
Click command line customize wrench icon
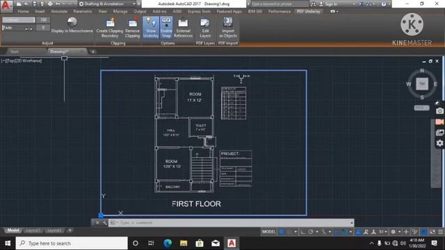[105, 223]
